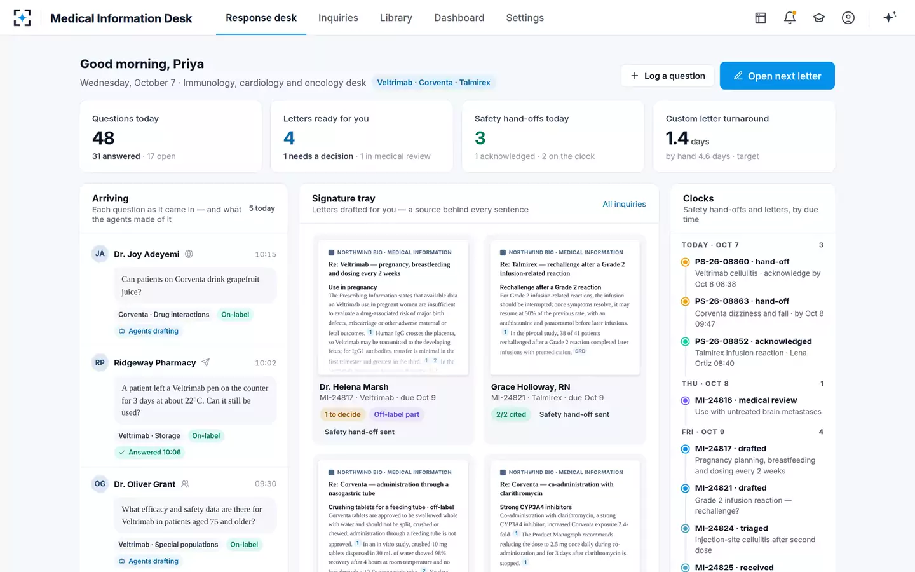The image size is (915, 572).
Task: Click Agents drafting chip under Dr. Oliver Grant
Action: (149, 561)
